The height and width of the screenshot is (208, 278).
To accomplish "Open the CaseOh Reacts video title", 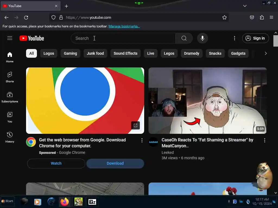I will tap(207, 143).
